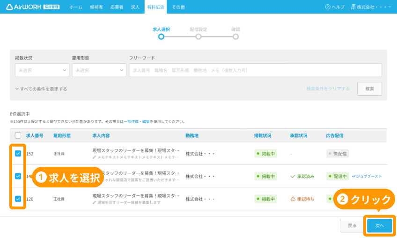The image size is (397, 238).
Task: Sort by 求人番号 column header
Action: coord(35,135)
